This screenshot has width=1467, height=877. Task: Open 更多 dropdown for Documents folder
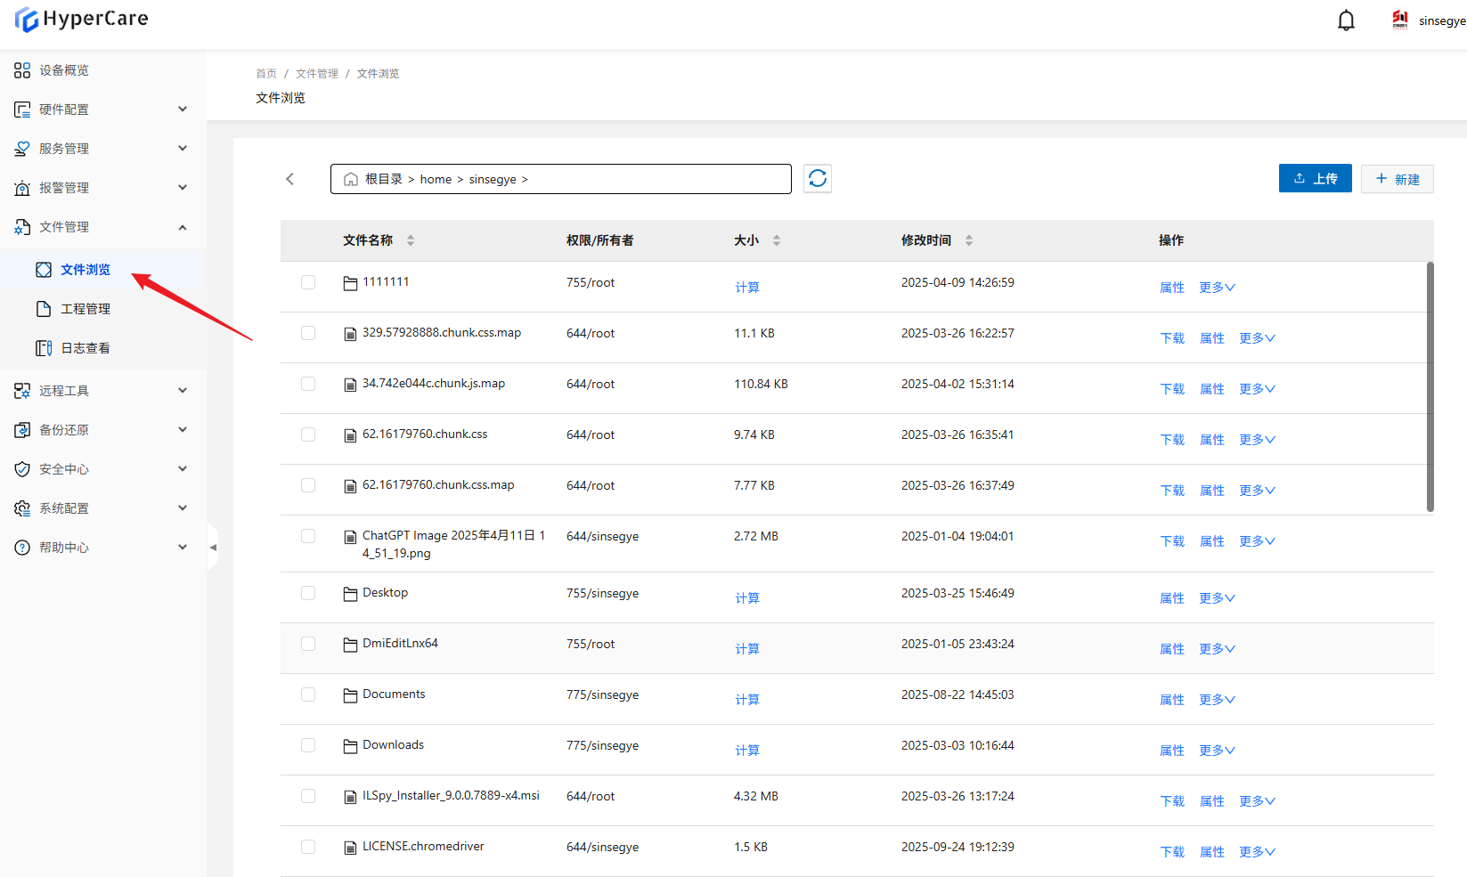click(1217, 700)
